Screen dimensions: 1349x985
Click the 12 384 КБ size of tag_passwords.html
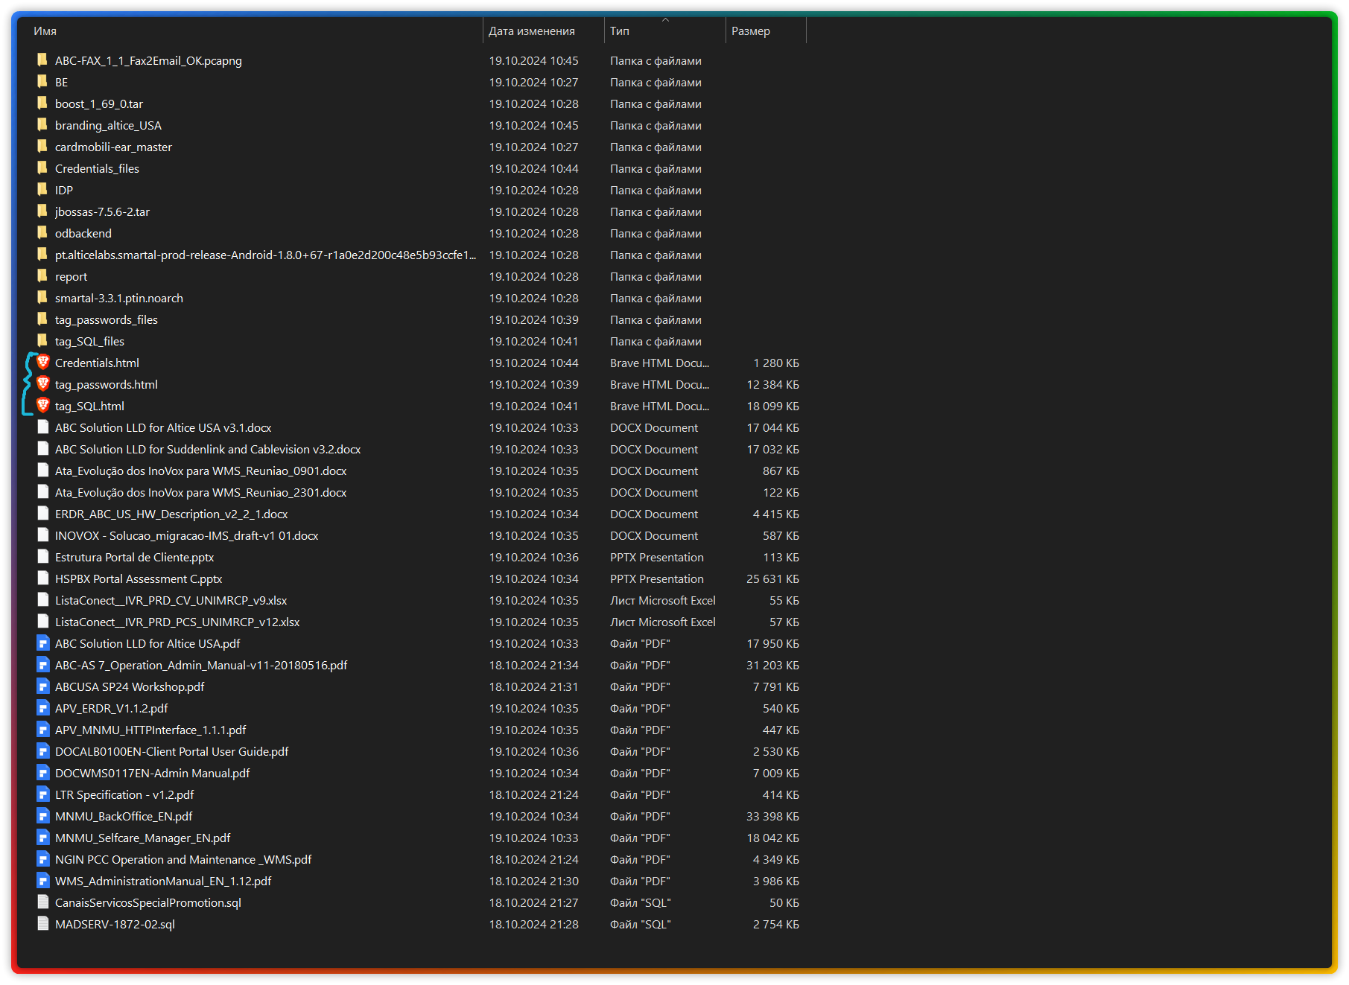772,384
